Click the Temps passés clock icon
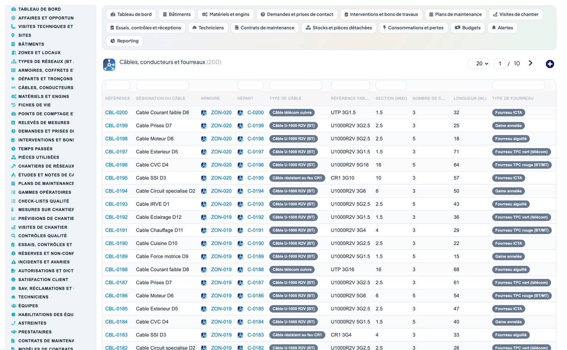The width and height of the screenshot is (567, 350). click(x=13, y=149)
